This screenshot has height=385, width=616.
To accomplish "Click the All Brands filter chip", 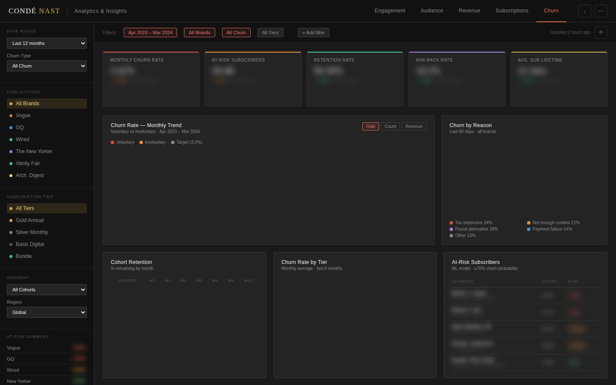I will pyautogui.click(x=199, y=32).
